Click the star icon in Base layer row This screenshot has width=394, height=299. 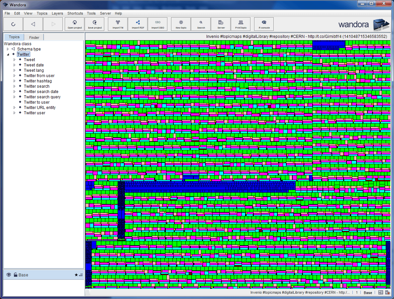(x=76, y=275)
